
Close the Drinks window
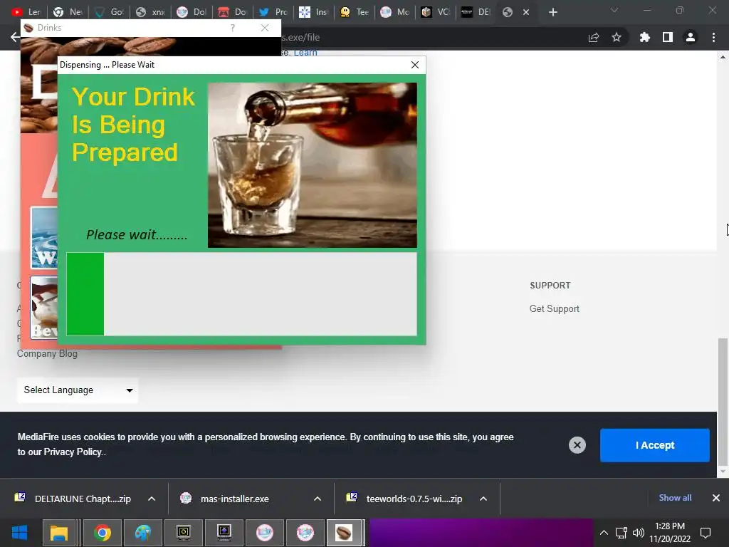pos(265,28)
